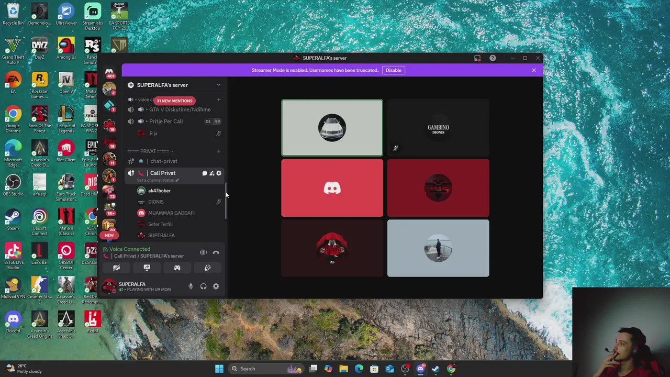Select Mullvad VPN desktop icon
Viewport: 670px width, 377px height.
click(13, 288)
